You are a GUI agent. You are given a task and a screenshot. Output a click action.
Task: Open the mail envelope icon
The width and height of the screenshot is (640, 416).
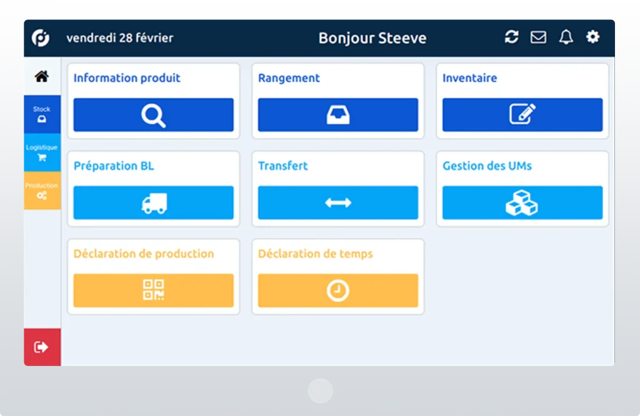538,37
